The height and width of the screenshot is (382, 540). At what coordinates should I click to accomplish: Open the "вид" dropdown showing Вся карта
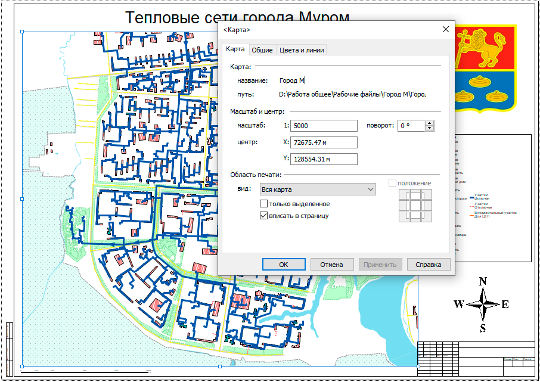(x=318, y=190)
